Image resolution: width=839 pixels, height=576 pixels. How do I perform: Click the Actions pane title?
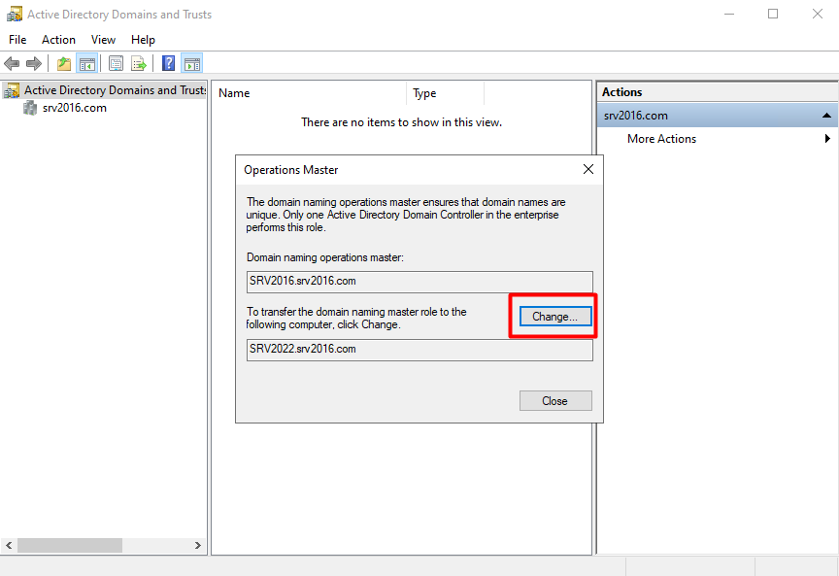(x=621, y=92)
